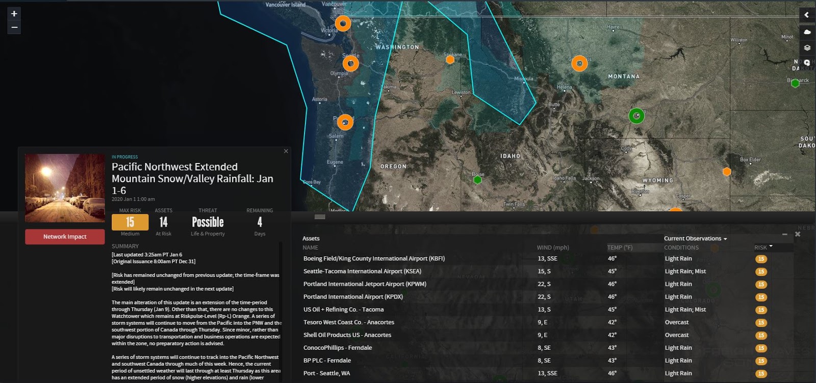Click the Network Impact button

[65, 237]
